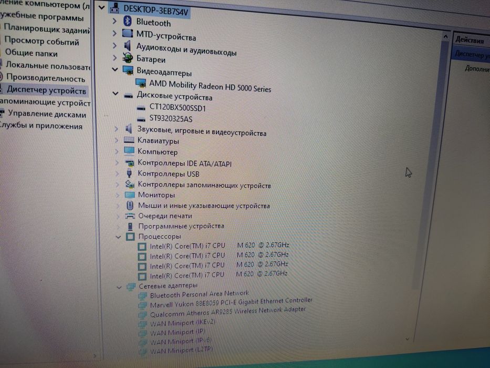Select Управление дисками in the left pane
The width and height of the screenshot is (490, 368).
click(x=47, y=114)
